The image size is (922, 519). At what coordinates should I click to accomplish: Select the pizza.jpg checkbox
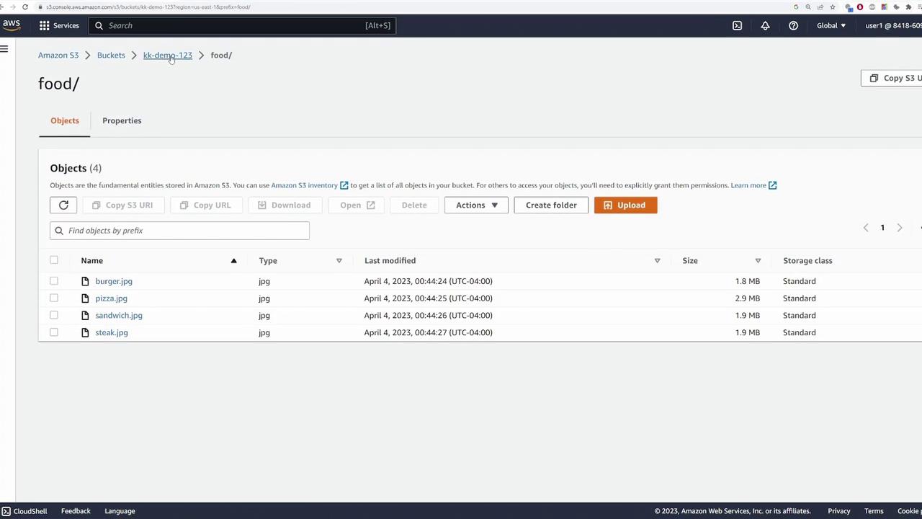click(x=54, y=298)
